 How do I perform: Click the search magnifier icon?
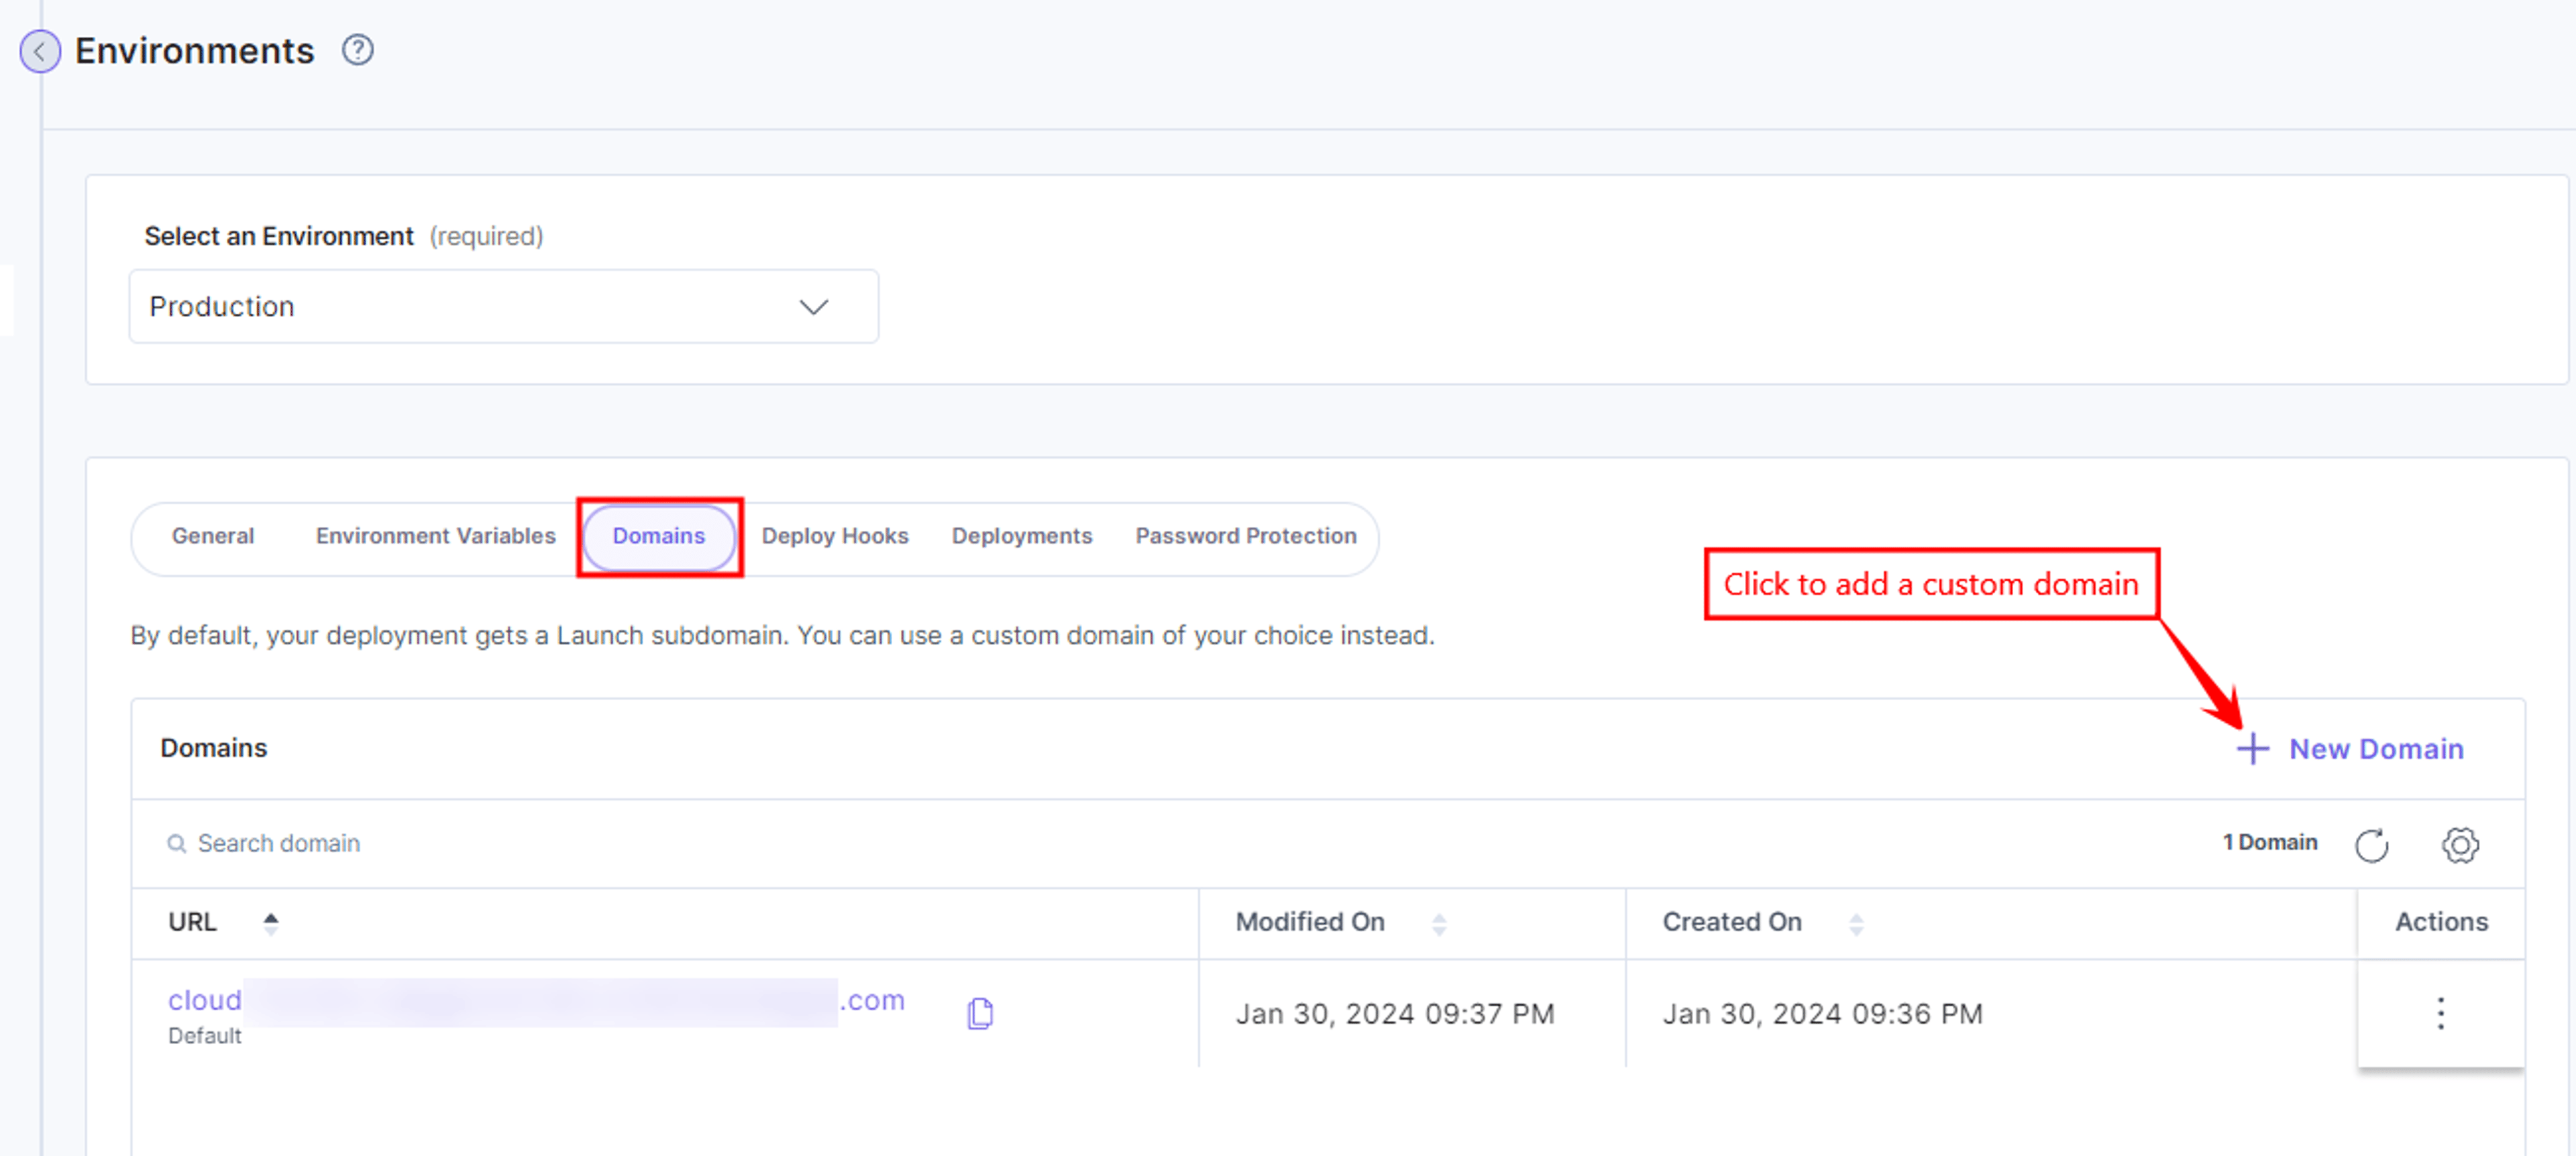(x=176, y=844)
